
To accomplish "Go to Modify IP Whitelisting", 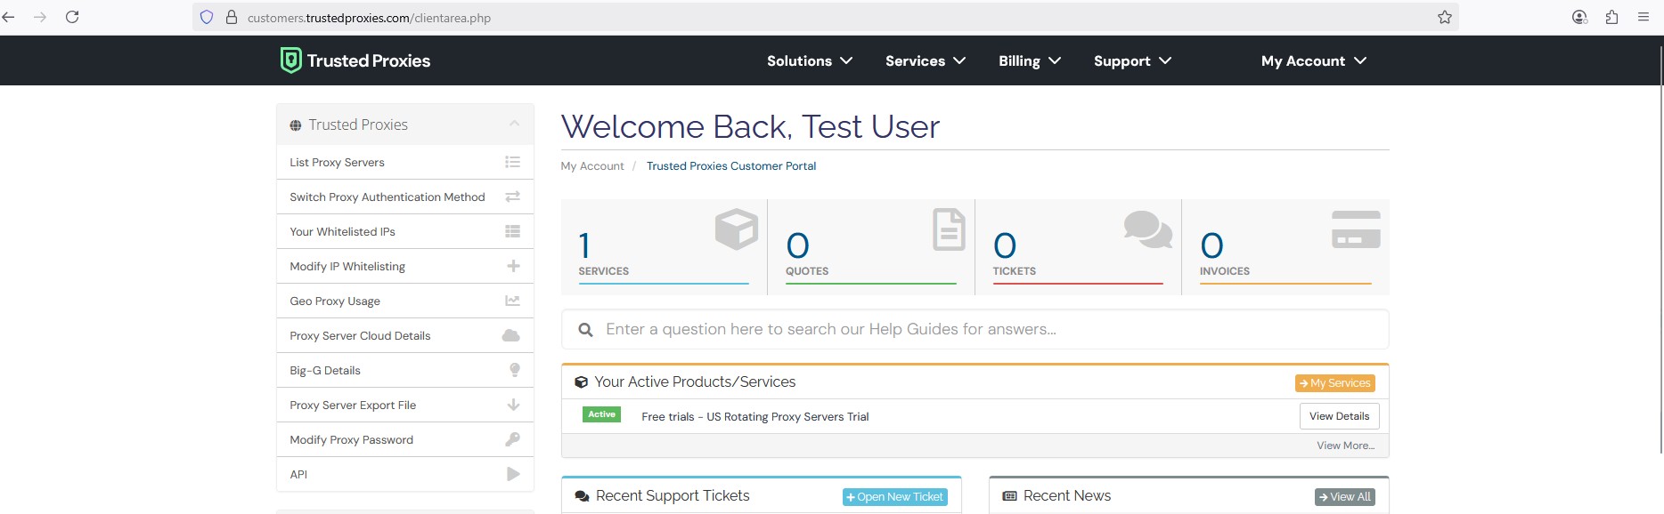I will [x=405, y=266].
